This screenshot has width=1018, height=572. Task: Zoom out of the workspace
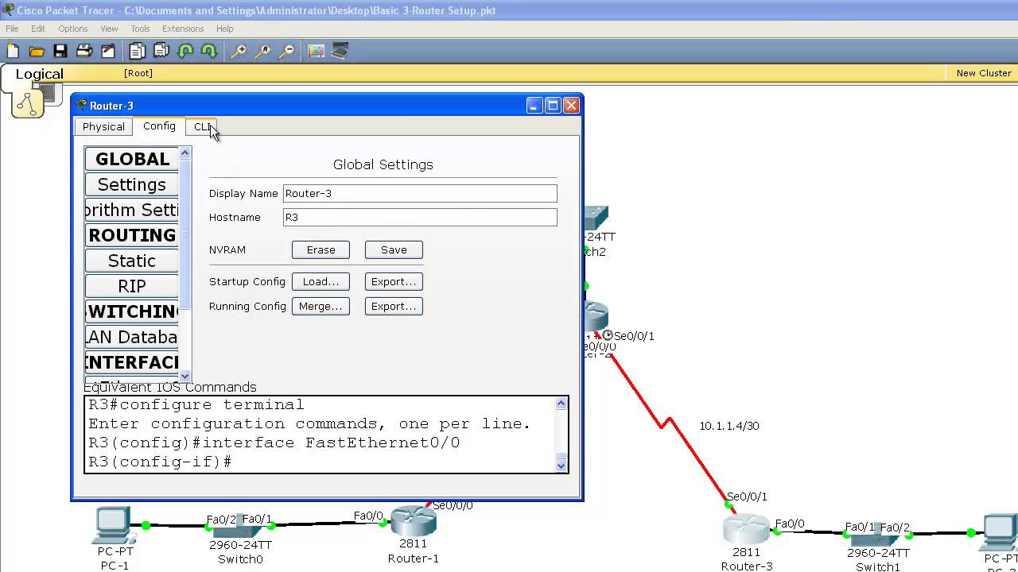[x=286, y=52]
